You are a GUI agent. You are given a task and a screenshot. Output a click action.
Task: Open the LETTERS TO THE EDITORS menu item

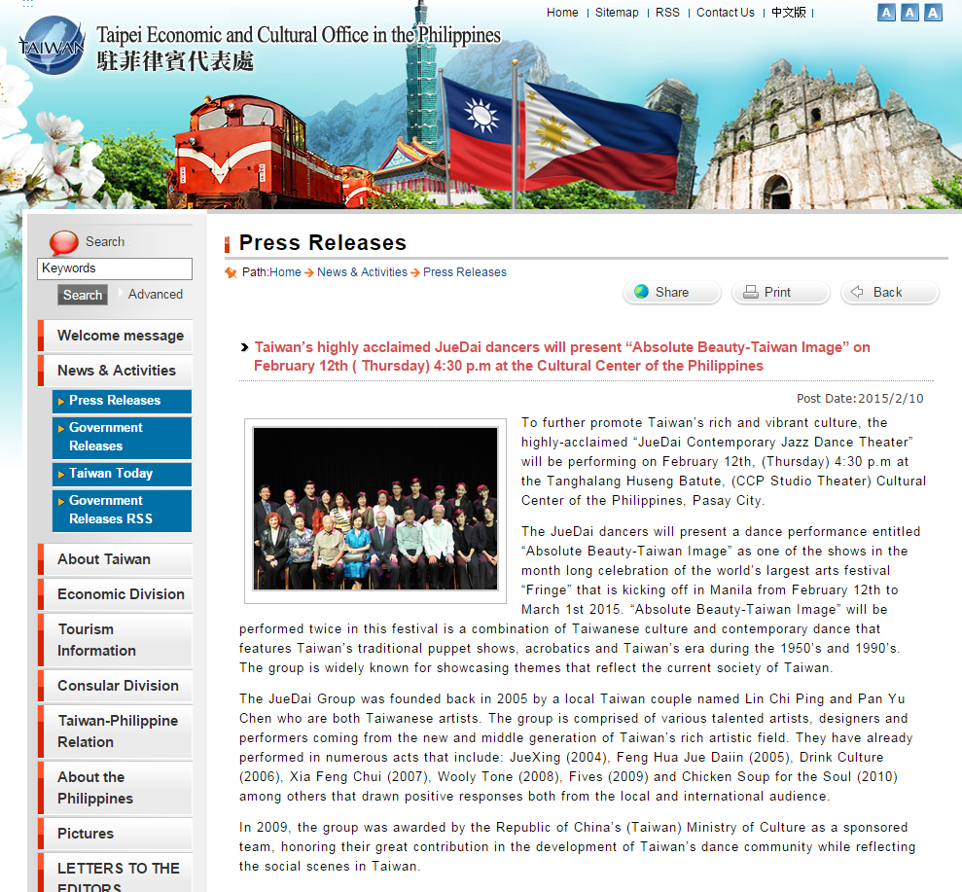[x=116, y=874]
